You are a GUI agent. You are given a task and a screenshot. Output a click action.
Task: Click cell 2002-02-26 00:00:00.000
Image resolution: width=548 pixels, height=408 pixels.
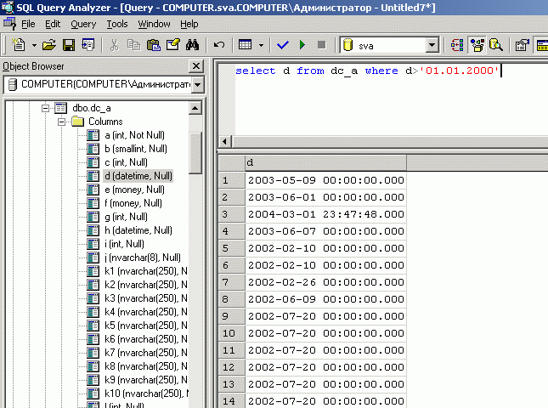[325, 282]
